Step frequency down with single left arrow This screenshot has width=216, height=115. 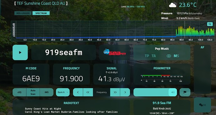[x=78, y=92]
